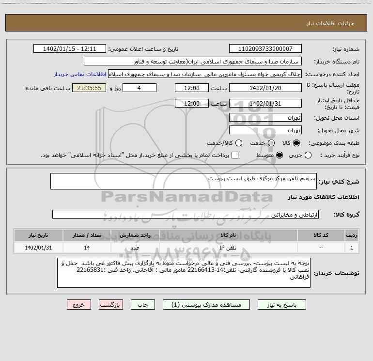Select the خدمت radio button

pos(271,143)
